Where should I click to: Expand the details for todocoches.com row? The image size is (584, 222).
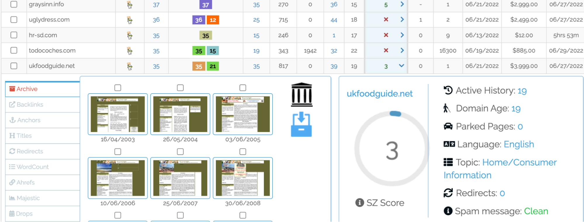(402, 50)
